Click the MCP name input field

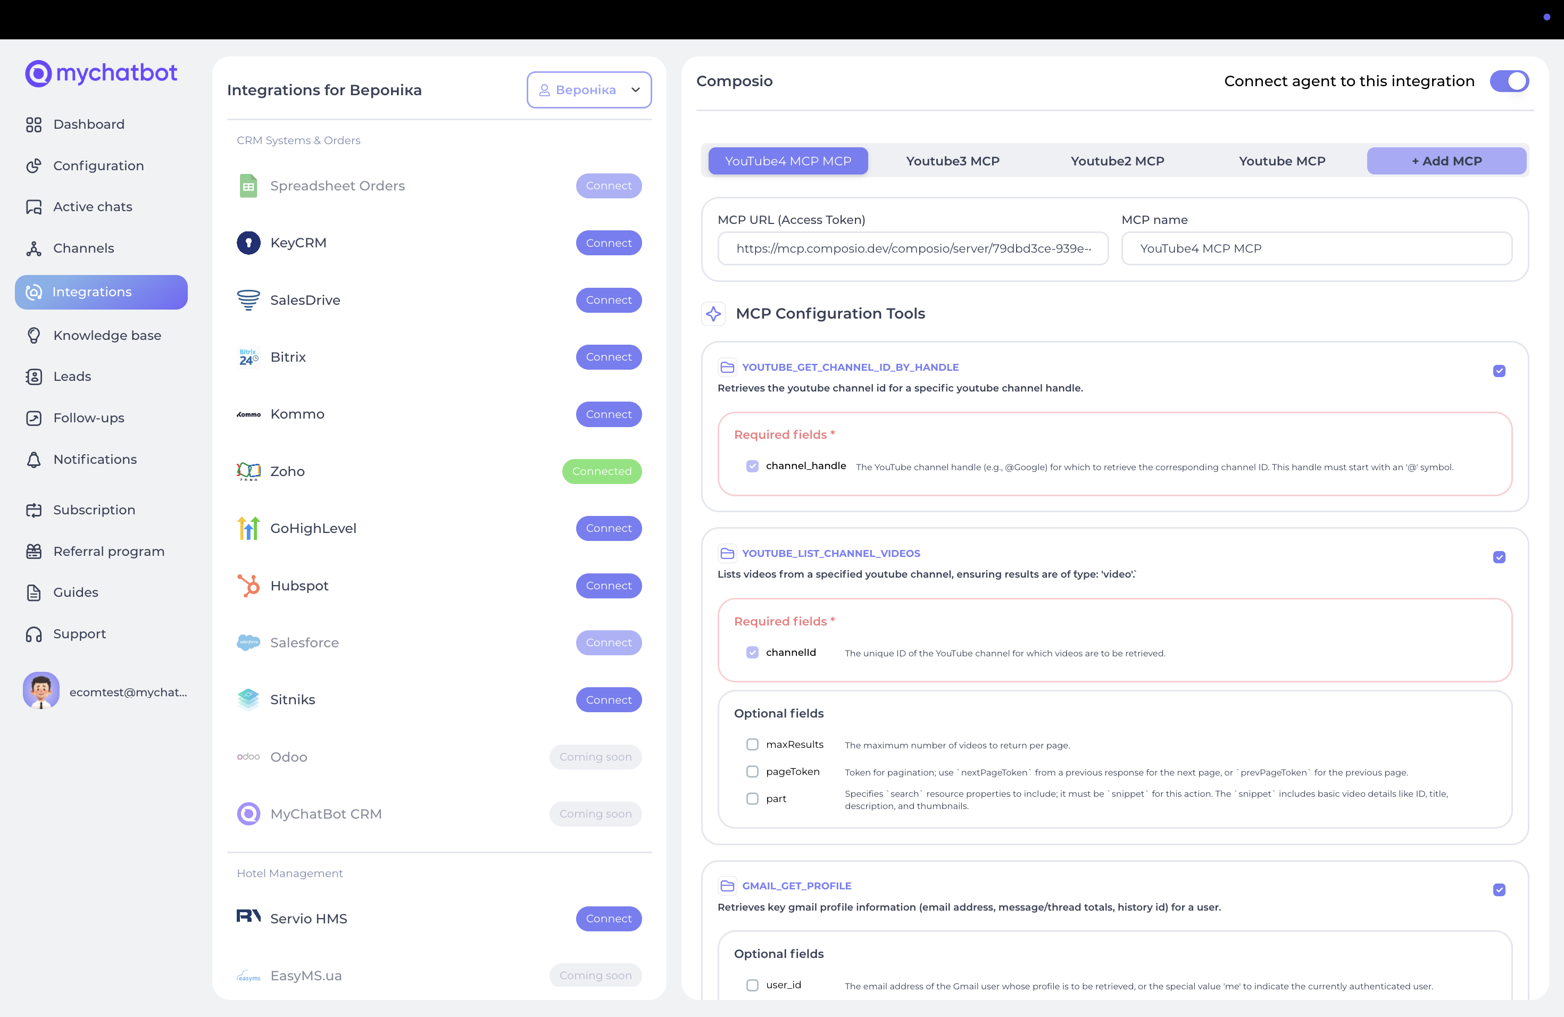[1316, 248]
